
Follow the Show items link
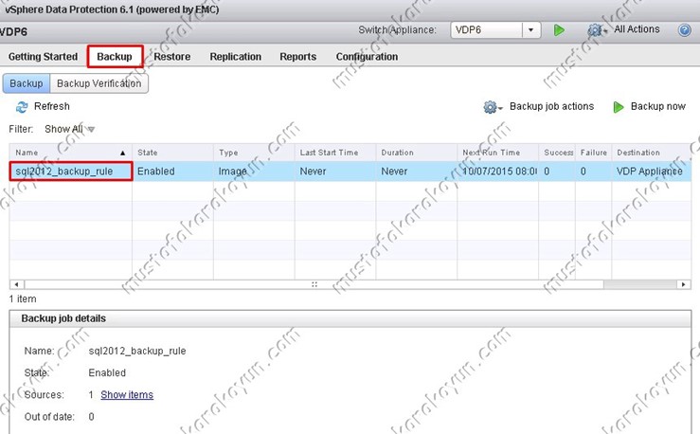[127, 395]
